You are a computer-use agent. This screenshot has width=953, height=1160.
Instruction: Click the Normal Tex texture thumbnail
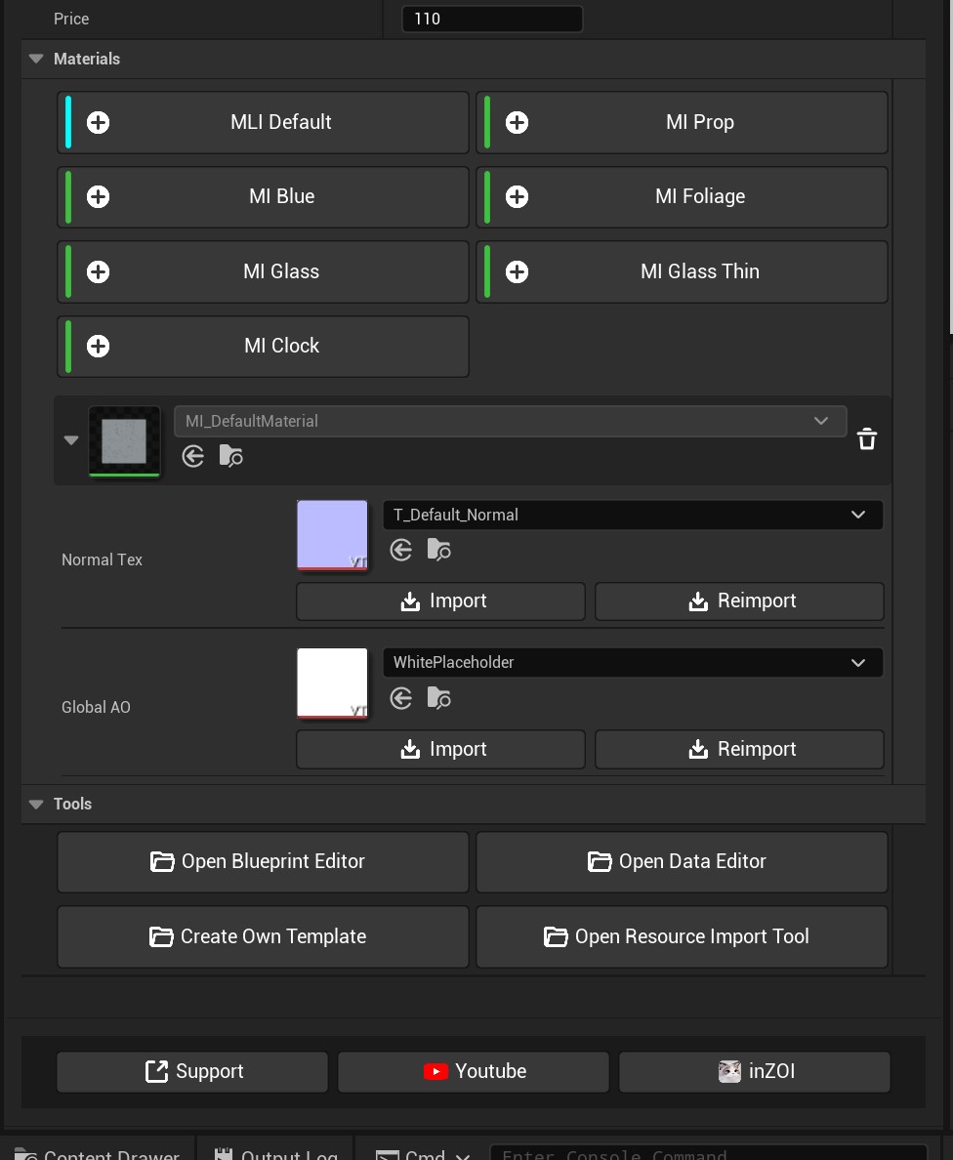(x=332, y=536)
